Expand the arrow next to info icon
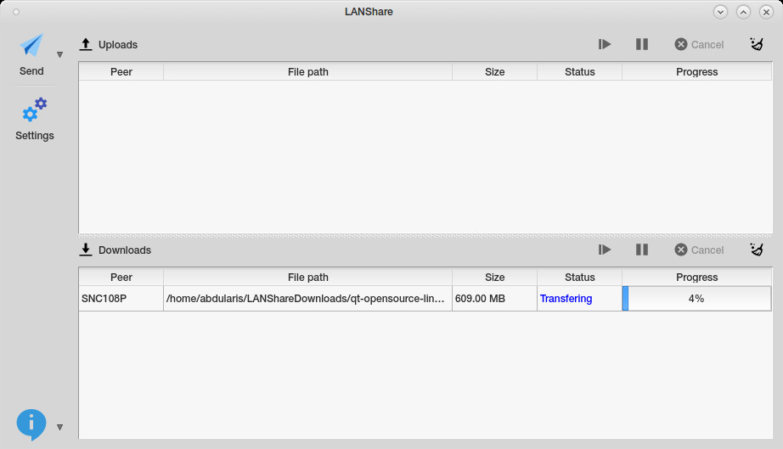Viewport: 783px width, 449px height. coord(60,427)
